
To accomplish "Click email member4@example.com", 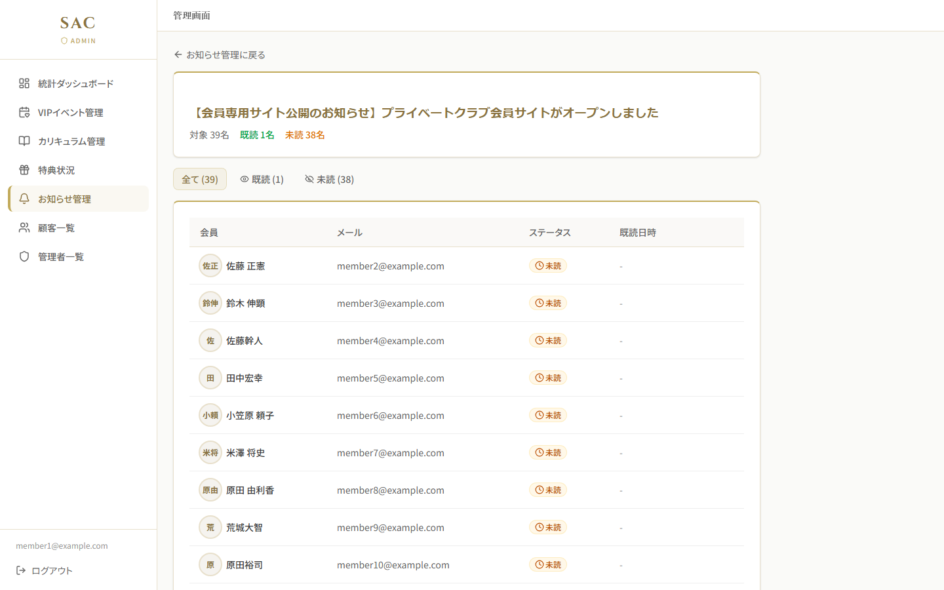I will [x=391, y=341].
